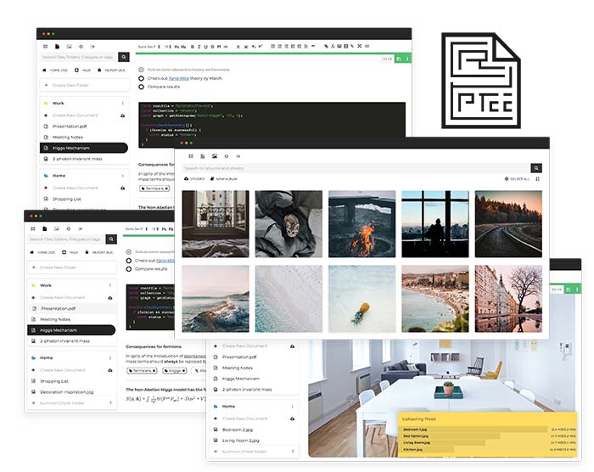Open the font family dropdown in top editor toolbar
Viewport: 594px width, 472px height.
click(147, 47)
